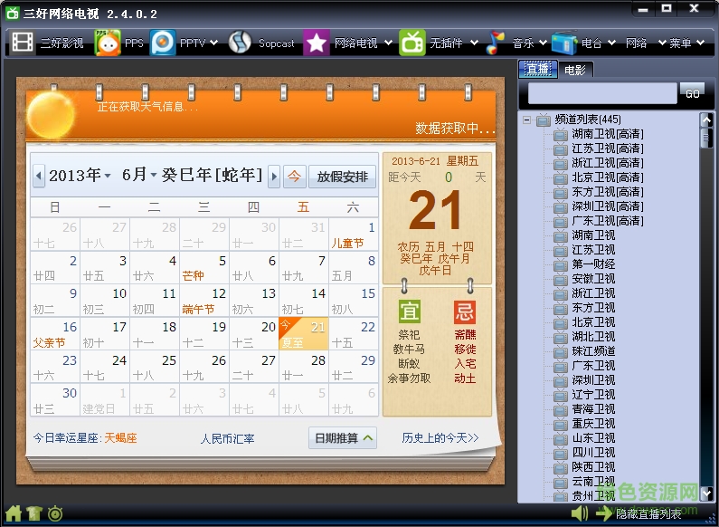Select 安徽卫视 channel
Viewport: 719px width, 527px height.
pos(593,279)
